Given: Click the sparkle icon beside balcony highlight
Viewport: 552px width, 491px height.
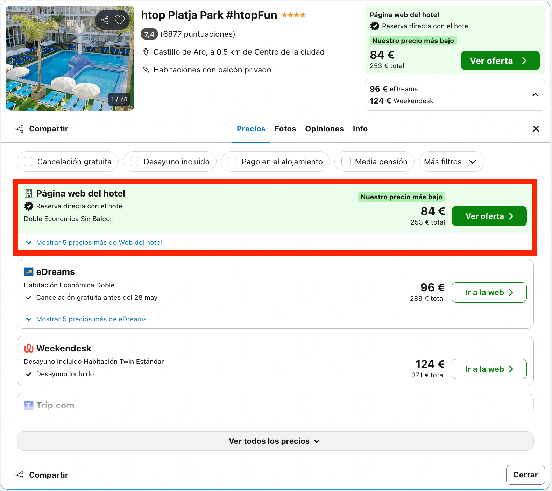Looking at the screenshot, I should (x=146, y=70).
